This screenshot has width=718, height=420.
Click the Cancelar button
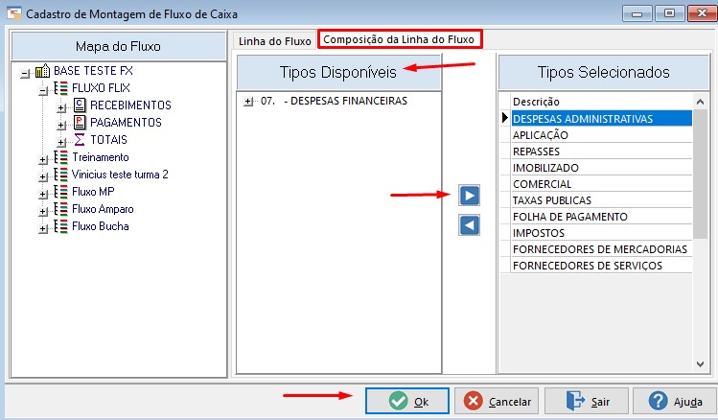(x=497, y=401)
